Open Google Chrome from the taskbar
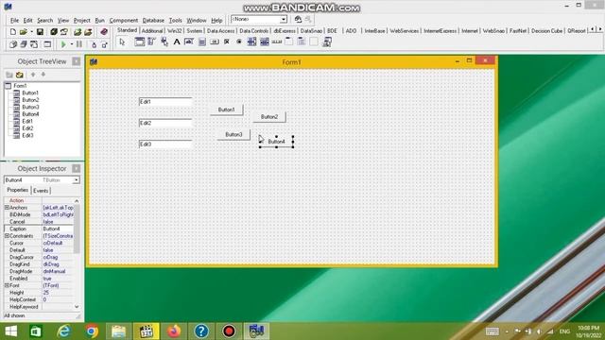605x340 pixels. (92, 331)
